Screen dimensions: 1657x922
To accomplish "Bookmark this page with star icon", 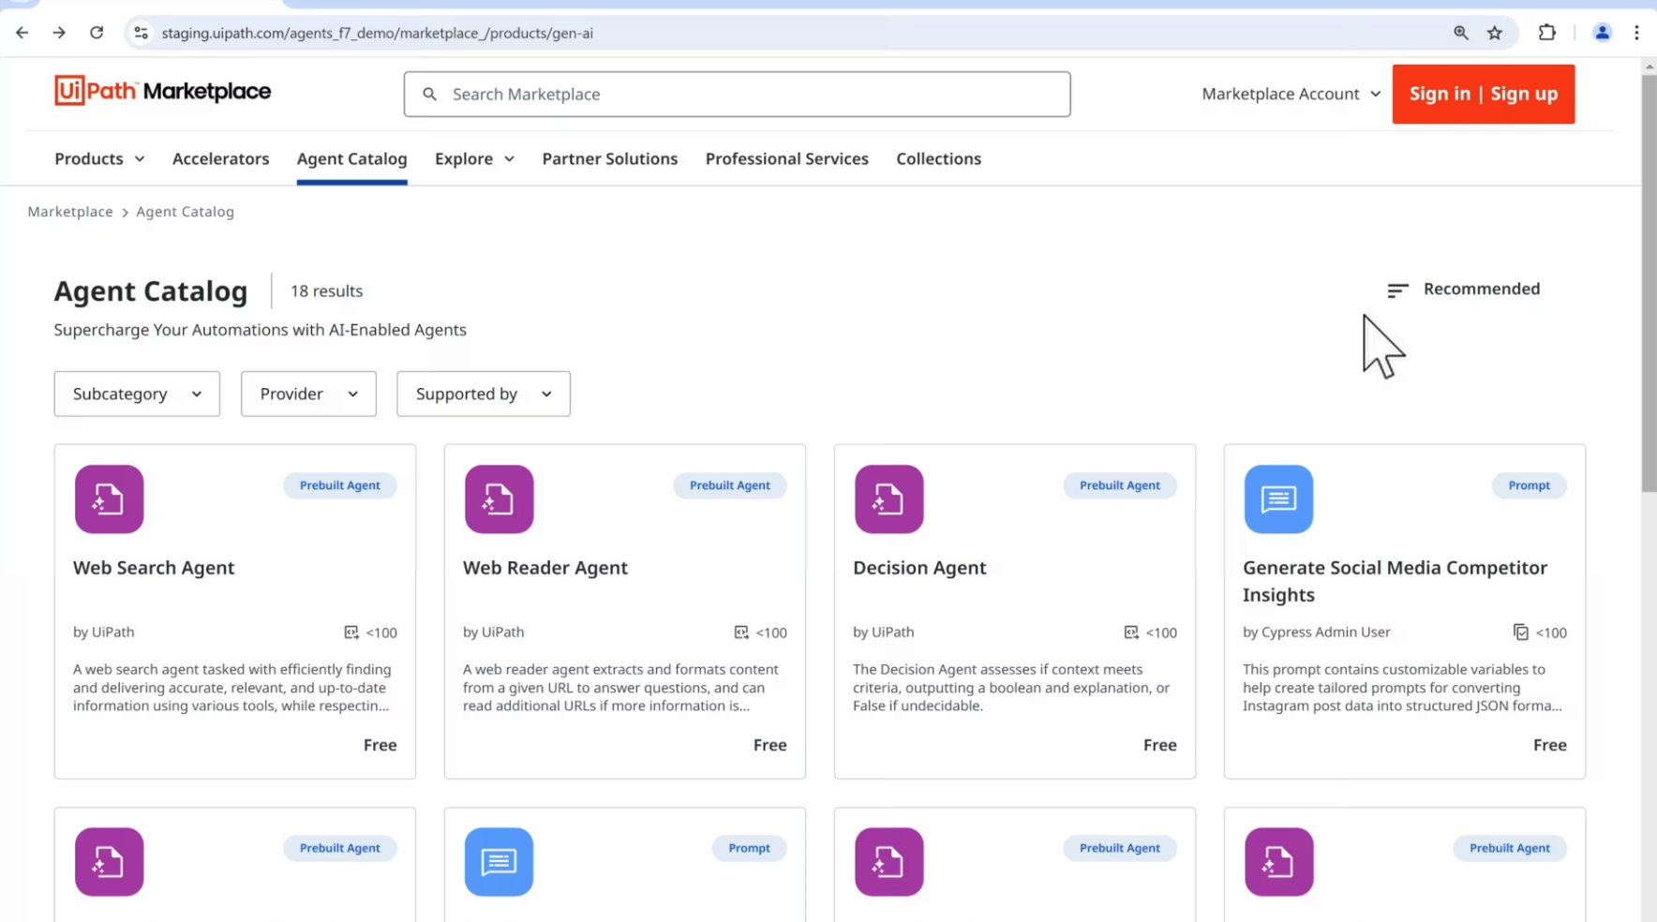I will [x=1495, y=33].
